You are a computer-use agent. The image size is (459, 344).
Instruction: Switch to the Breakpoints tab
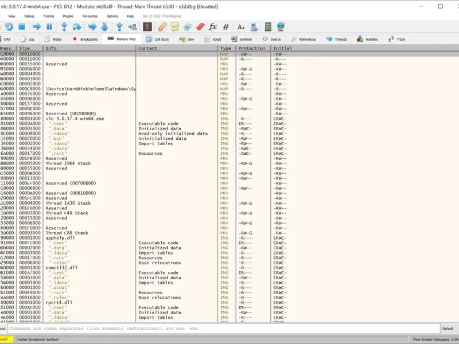[x=85, y=40]
